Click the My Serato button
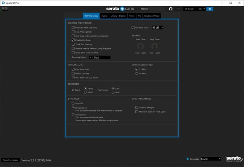Image resolution: width=244 pixels, height=167 pixels. 189,9
